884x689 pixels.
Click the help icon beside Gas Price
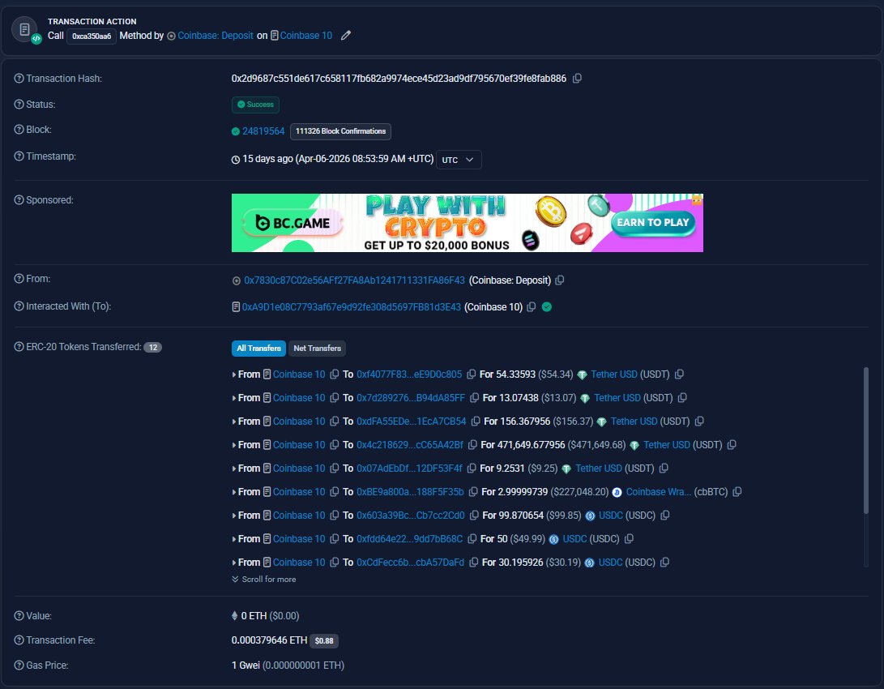[x=19, y=665]
